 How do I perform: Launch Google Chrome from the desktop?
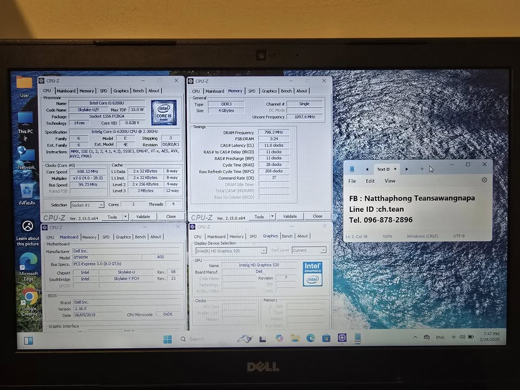(x=29, y=302)
